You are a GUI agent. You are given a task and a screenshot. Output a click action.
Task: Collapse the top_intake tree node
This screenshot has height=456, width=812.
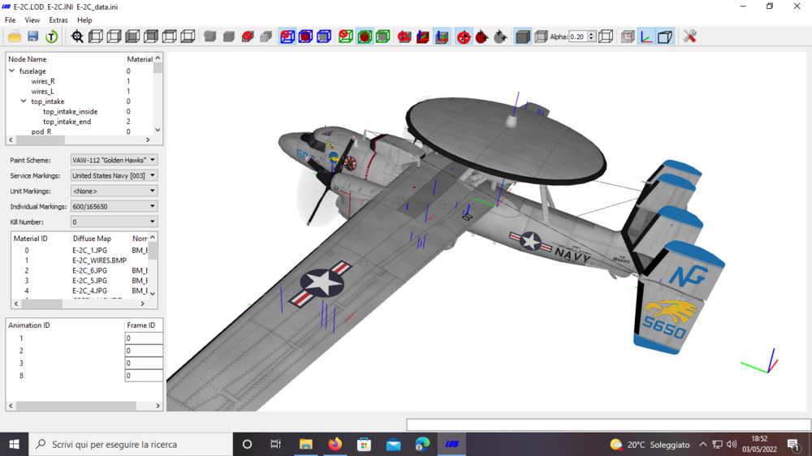tap(24, 101)
